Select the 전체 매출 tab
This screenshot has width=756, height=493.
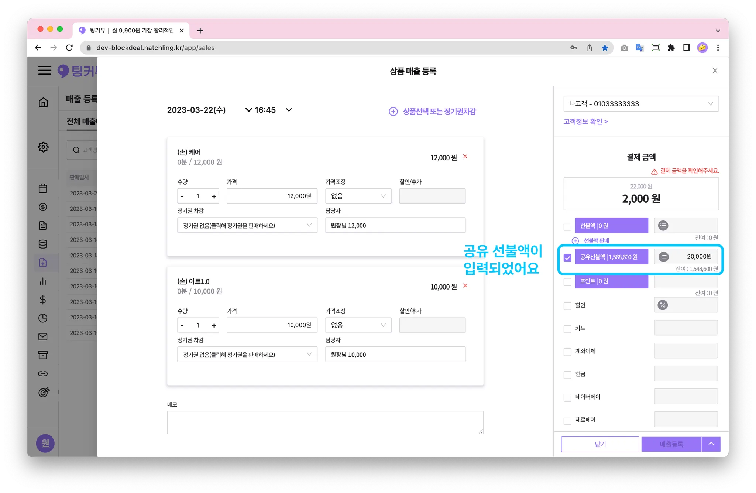82,121
